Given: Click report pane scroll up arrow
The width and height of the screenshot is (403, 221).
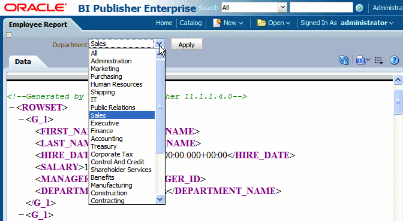Looking at the screenshot, I should (398, 80).
